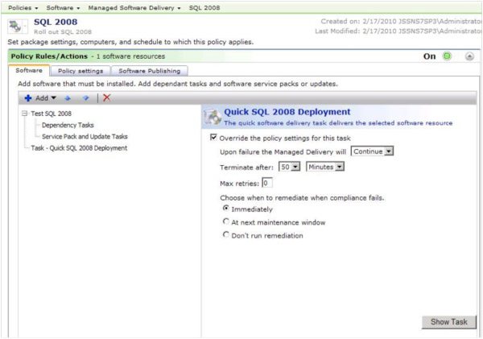Move item up with up arrow
The height and width of the screenshot is (339, 483).
68,98
